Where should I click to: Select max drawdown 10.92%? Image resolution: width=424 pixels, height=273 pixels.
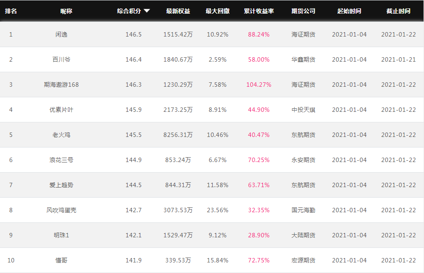tap(218, 34)
